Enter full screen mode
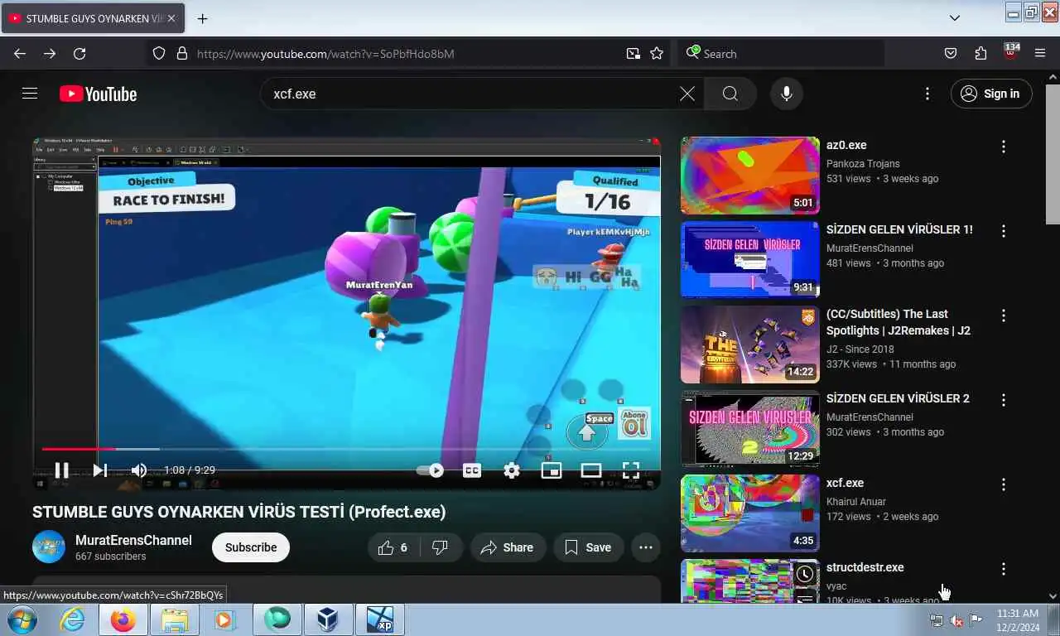This screenshot has width=1060, height=636. pyautogui.click(x=631, y=470)
